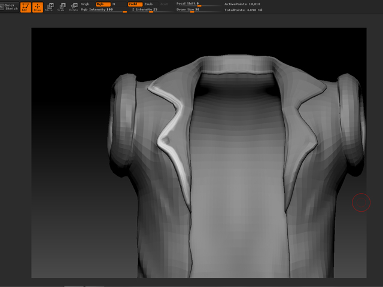
Task: Switch to the Scale tool
Action: pos(62,7)
